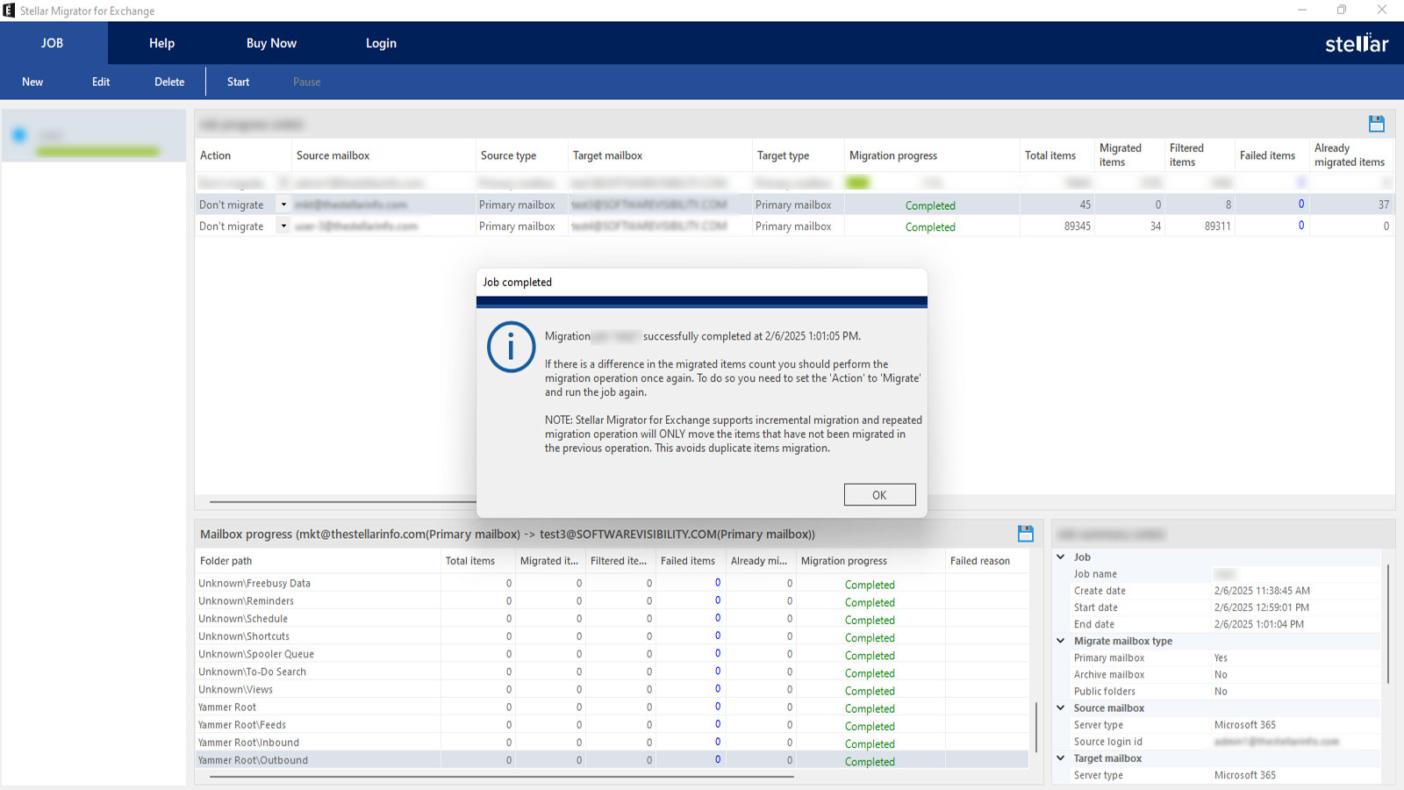The width and height of the screenshot is (1404, 790).
Task: Open the Action dropdown in the 45-items row
Action: (283, 205)
